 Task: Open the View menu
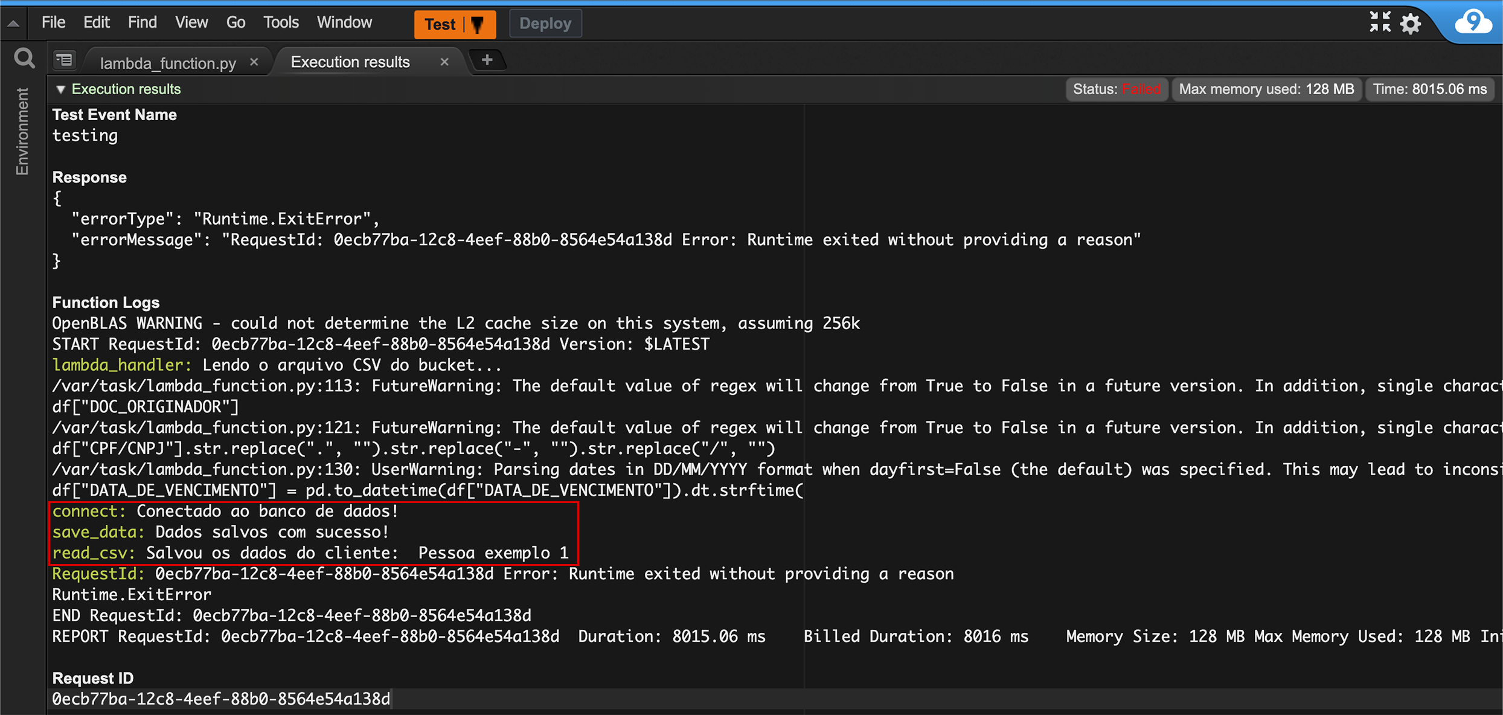click(191, 22)
